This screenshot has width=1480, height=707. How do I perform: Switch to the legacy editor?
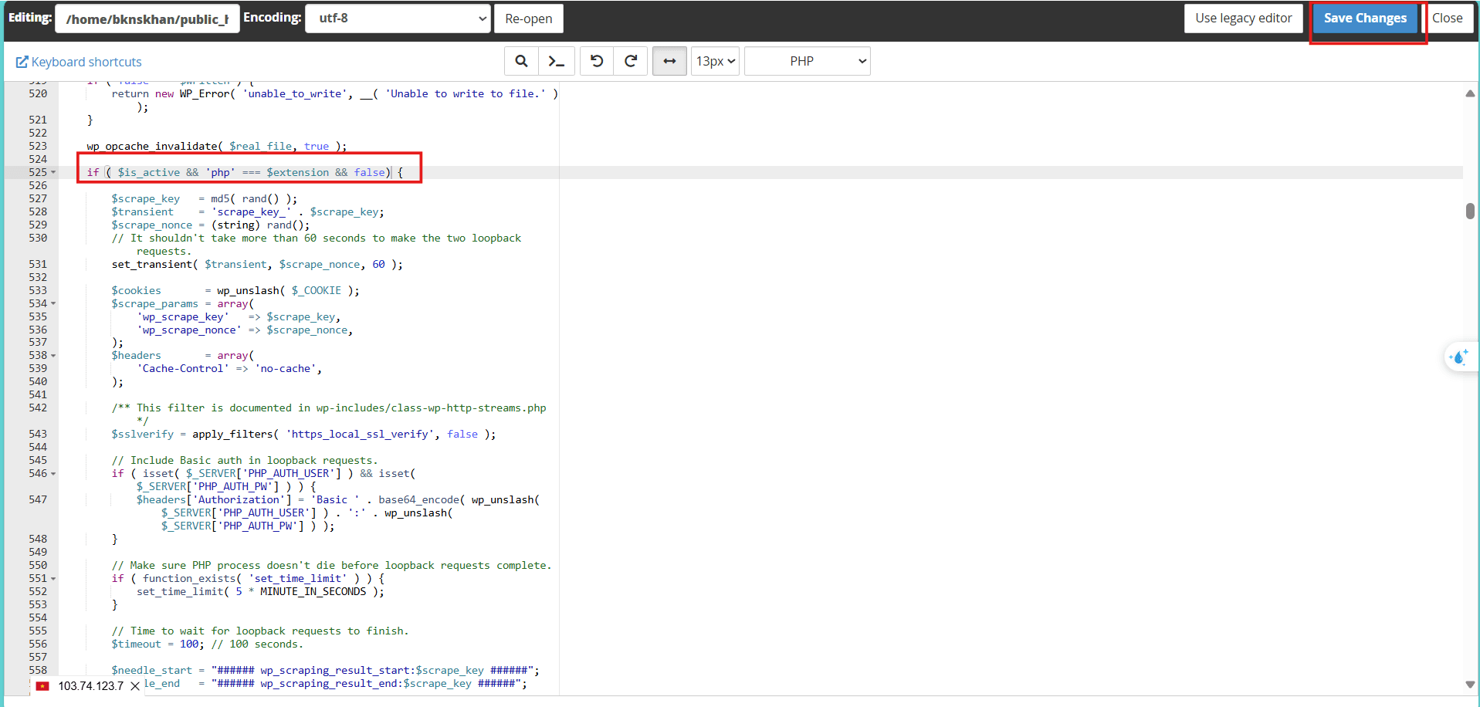coord(1243,18)
